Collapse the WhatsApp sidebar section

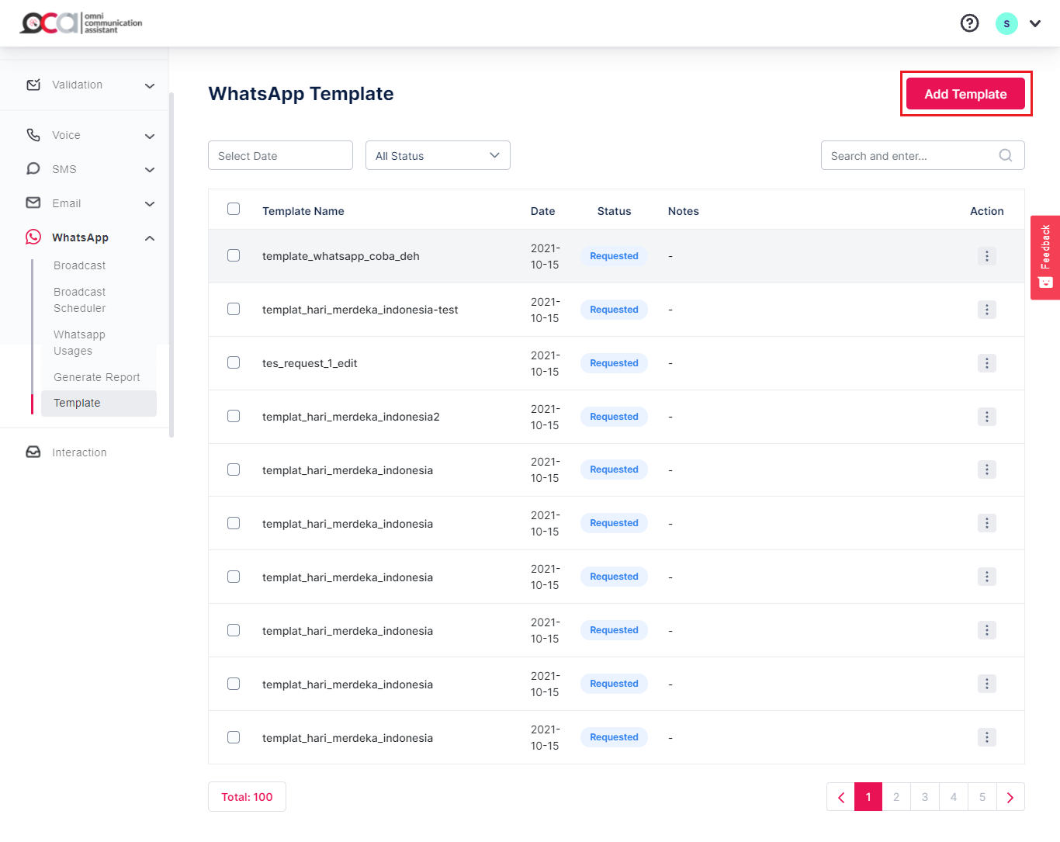150,238
